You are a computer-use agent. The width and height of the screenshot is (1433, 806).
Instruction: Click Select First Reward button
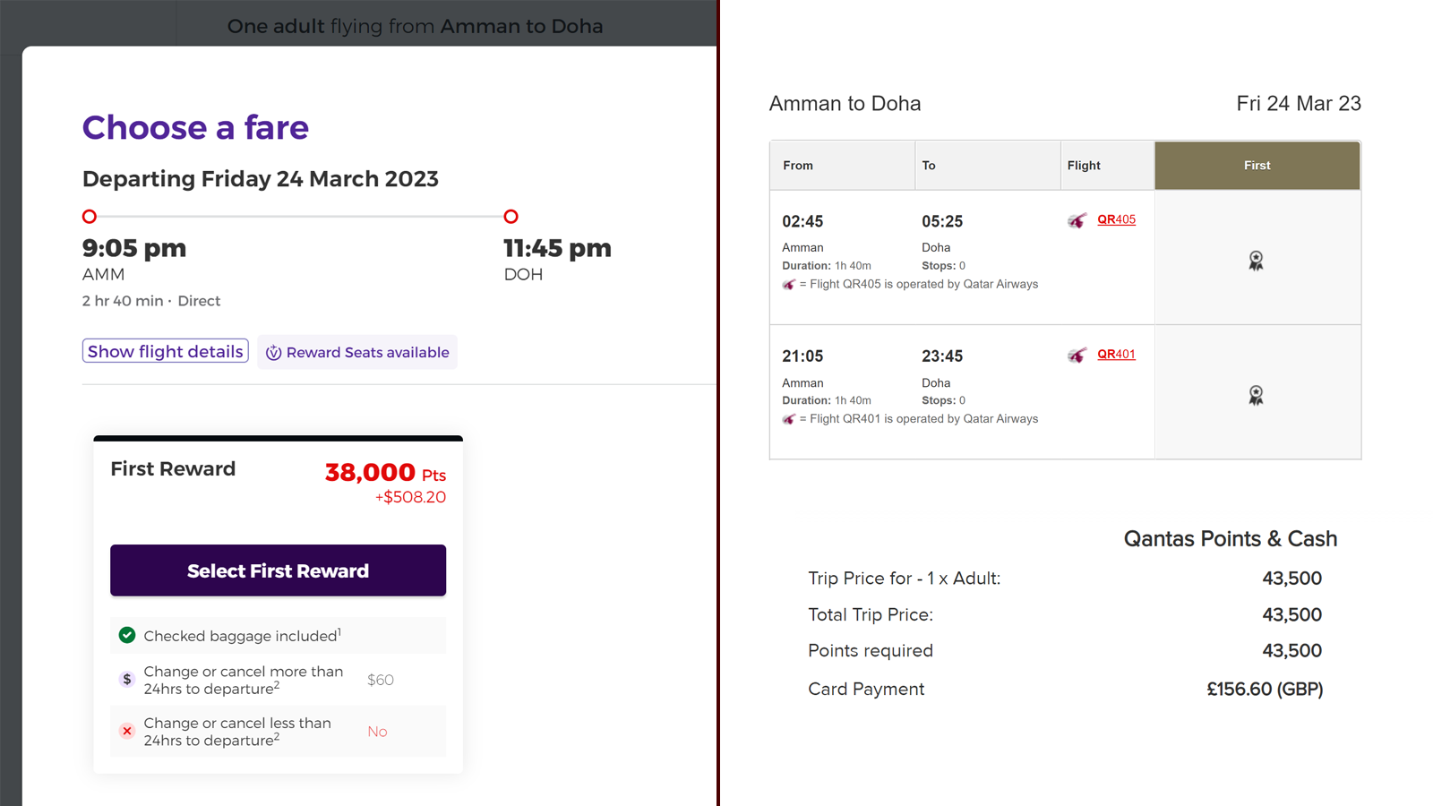278,570
